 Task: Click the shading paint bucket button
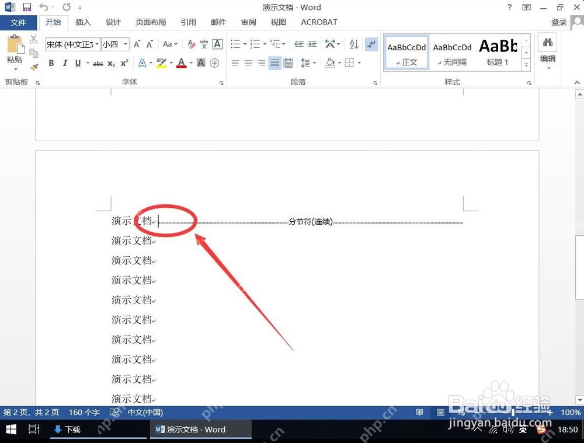(x=329, y=63)
